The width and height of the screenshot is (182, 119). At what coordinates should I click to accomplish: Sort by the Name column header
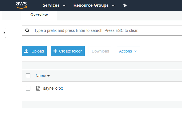click(41, 76)
